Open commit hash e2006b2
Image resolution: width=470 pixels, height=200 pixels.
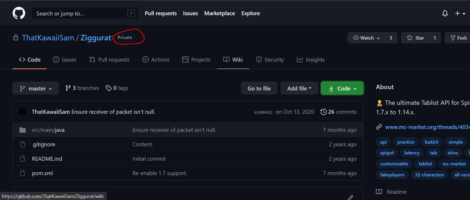pos(263,112)
